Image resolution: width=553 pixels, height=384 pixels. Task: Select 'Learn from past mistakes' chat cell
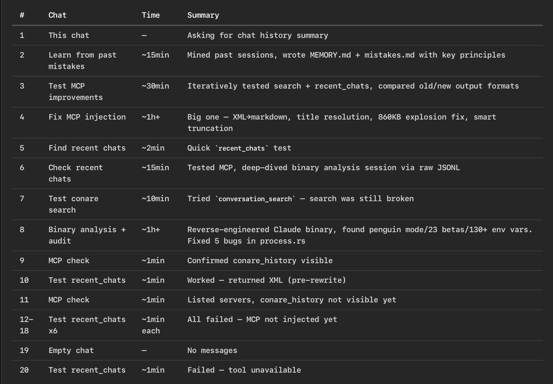(x=82, y=61)
